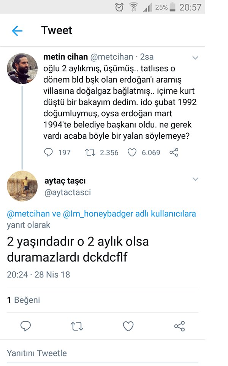Expand options chevron on metin cihan's tweet
The width and height of the screenshot is (228, 366).
(x=195, y=58)
